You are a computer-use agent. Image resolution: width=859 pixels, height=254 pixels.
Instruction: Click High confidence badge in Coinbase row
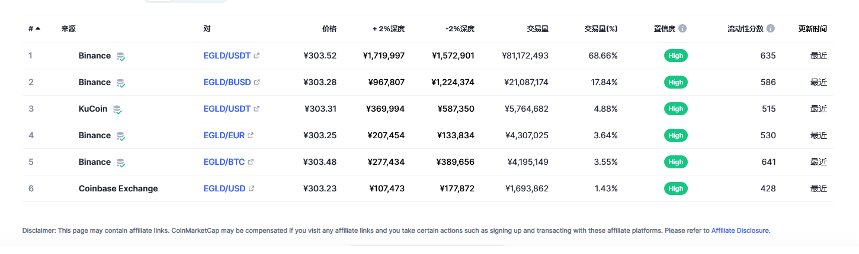pyautogui.click(x=676, y=188)
